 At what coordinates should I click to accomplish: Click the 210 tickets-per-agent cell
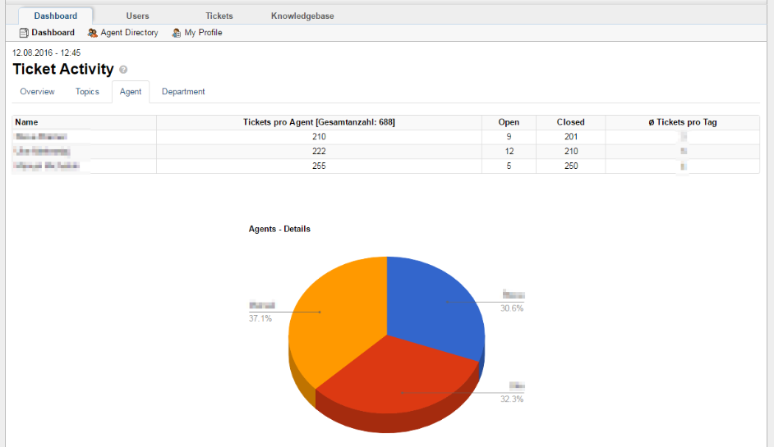[319, 136]
